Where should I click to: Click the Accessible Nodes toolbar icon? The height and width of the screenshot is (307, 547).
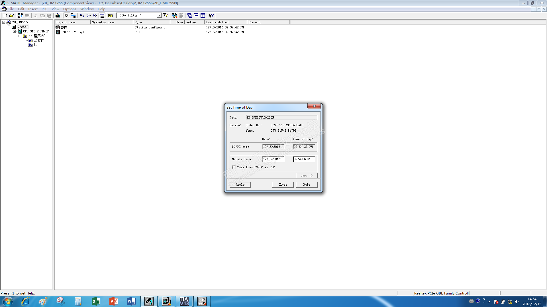point(21,16)
